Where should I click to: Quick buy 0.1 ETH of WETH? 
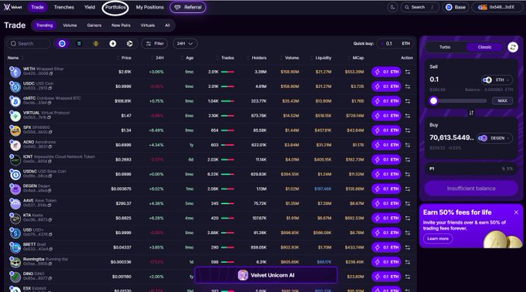[386, 72]
